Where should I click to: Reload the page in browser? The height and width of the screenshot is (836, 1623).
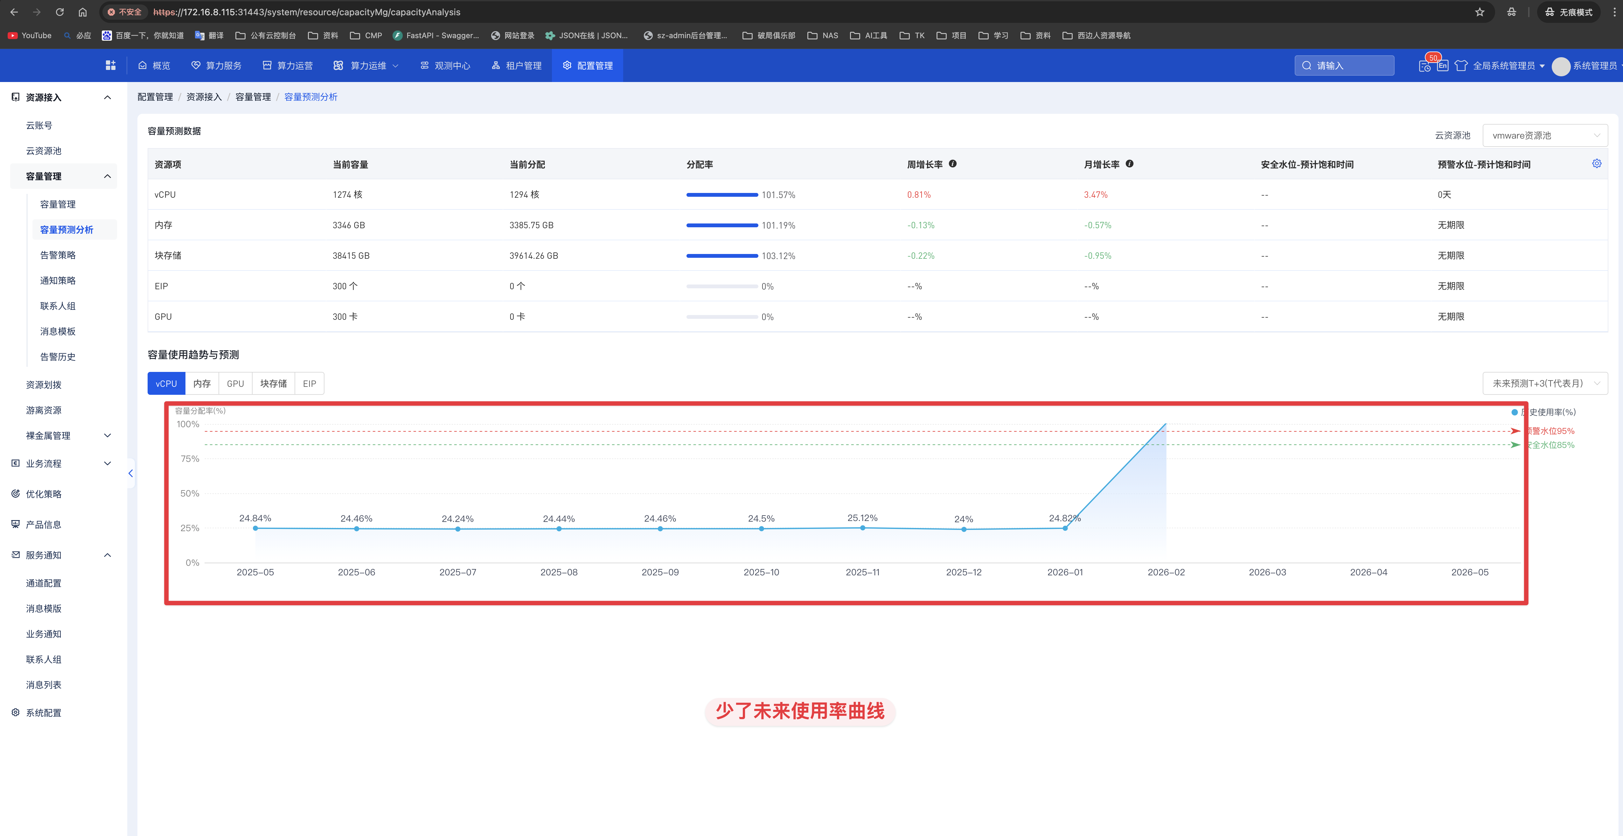pyautogui.click(x=60, y=12)
